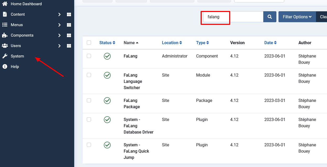Screen dimensions: 327x167
Task: Click the FaLang Package name text
Action: [132, 103]
